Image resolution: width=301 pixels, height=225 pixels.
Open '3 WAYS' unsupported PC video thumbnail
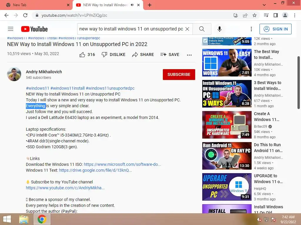(227, 94)
